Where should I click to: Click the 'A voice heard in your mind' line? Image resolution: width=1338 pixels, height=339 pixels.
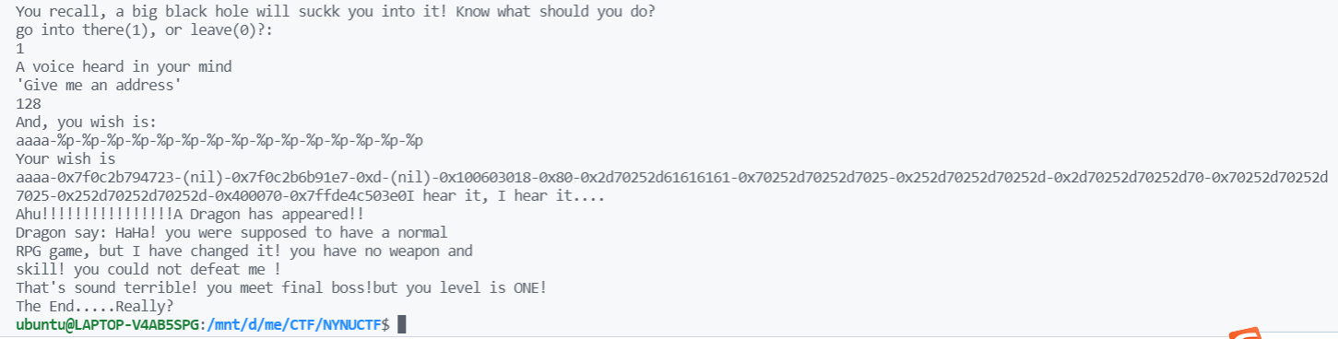click(x=124, y=67)
